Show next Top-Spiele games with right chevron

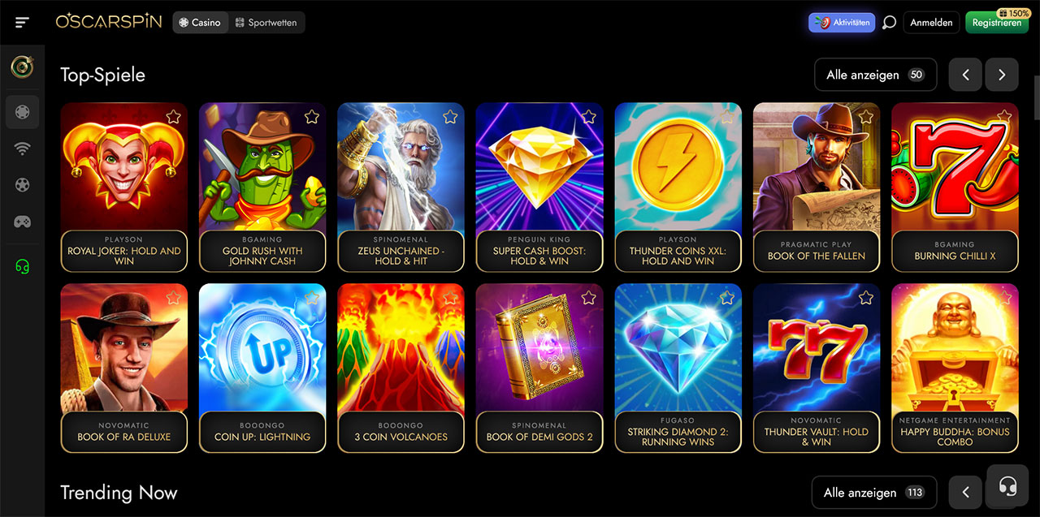point(1002,75)
